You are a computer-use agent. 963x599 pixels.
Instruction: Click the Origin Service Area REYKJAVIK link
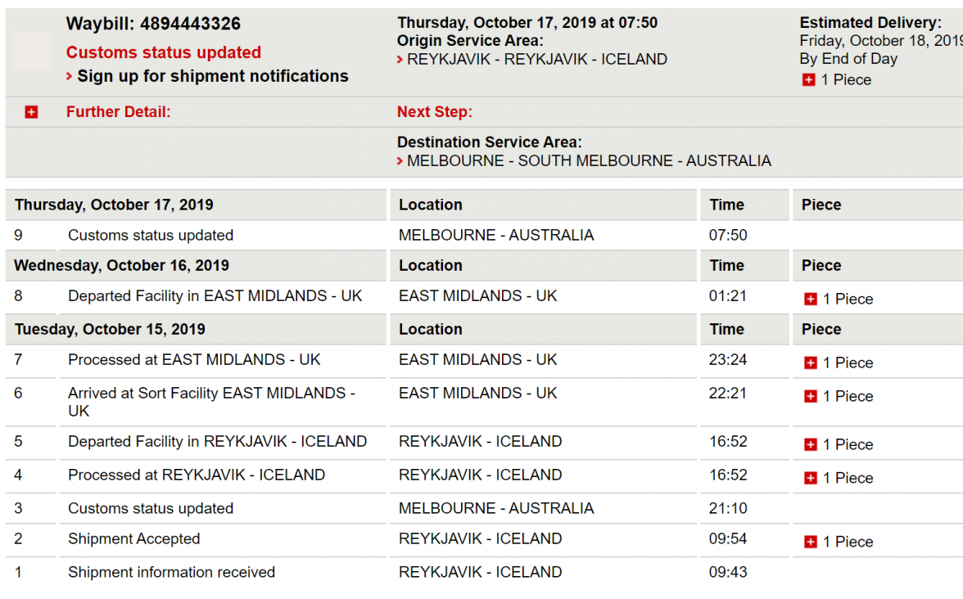point(536,60)
